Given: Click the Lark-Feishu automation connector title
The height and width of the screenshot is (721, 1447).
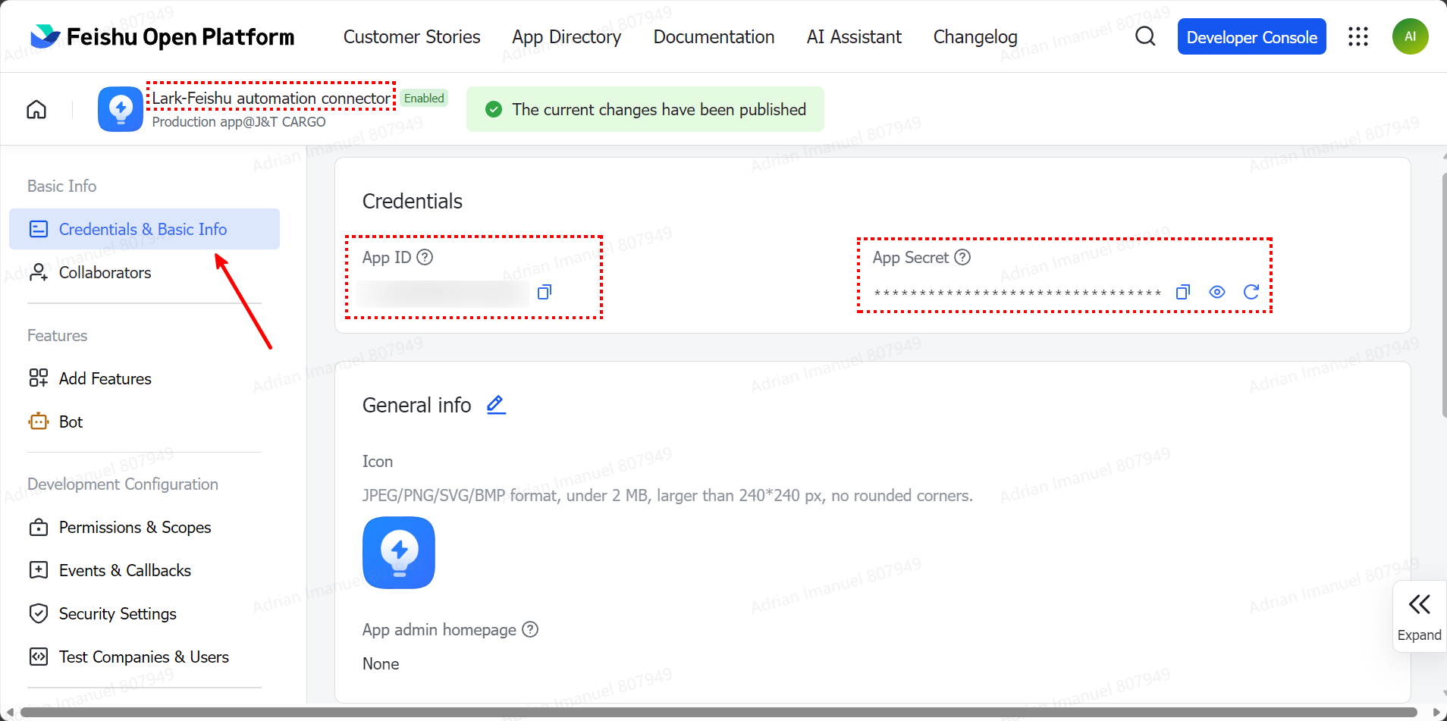Looking at the screenshot, I should pos(272,98).
